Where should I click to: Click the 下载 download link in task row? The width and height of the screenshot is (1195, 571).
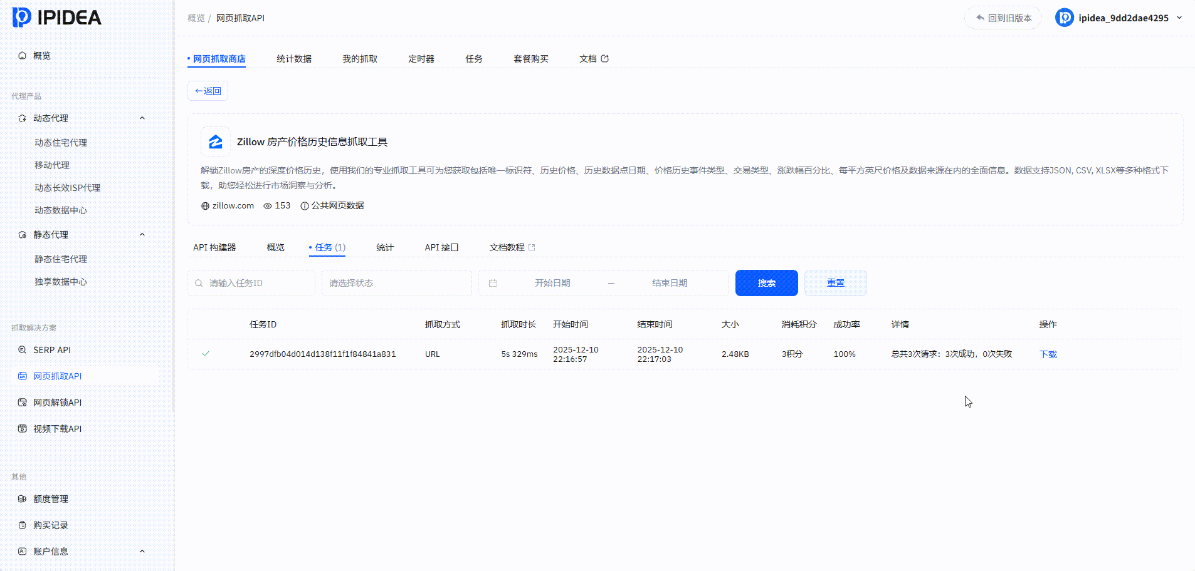tap(1048, 354)
